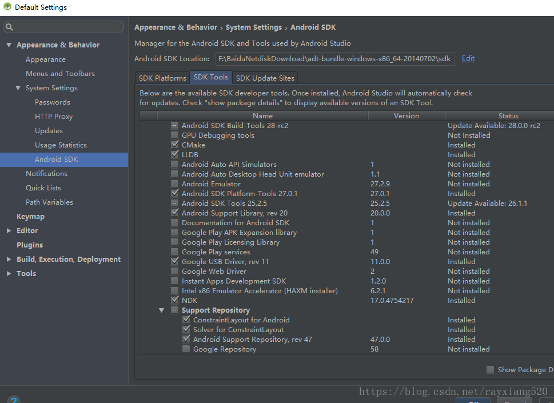Check GPU Debugging tools

[x=174, y=135]
